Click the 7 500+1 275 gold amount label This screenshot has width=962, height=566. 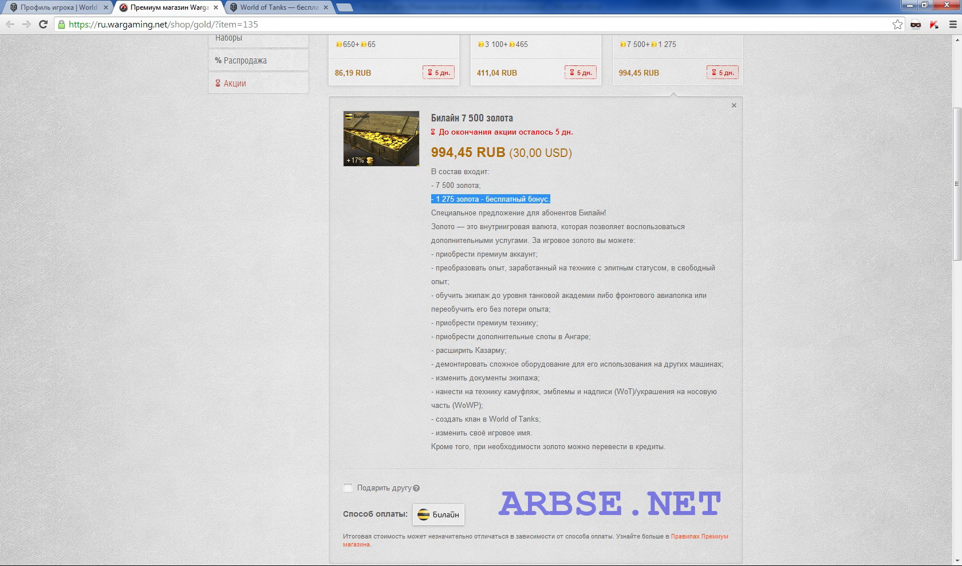click(x=648, y=44)
